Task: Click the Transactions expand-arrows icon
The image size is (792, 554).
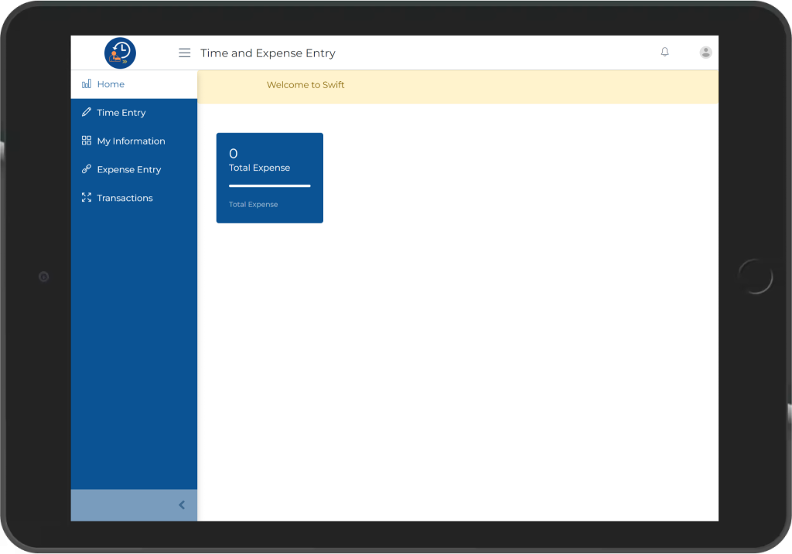Action: click(x=87, y=199)
